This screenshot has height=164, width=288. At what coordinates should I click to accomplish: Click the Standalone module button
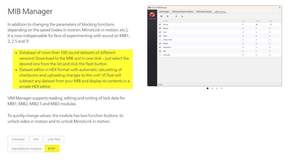point(26,148)
